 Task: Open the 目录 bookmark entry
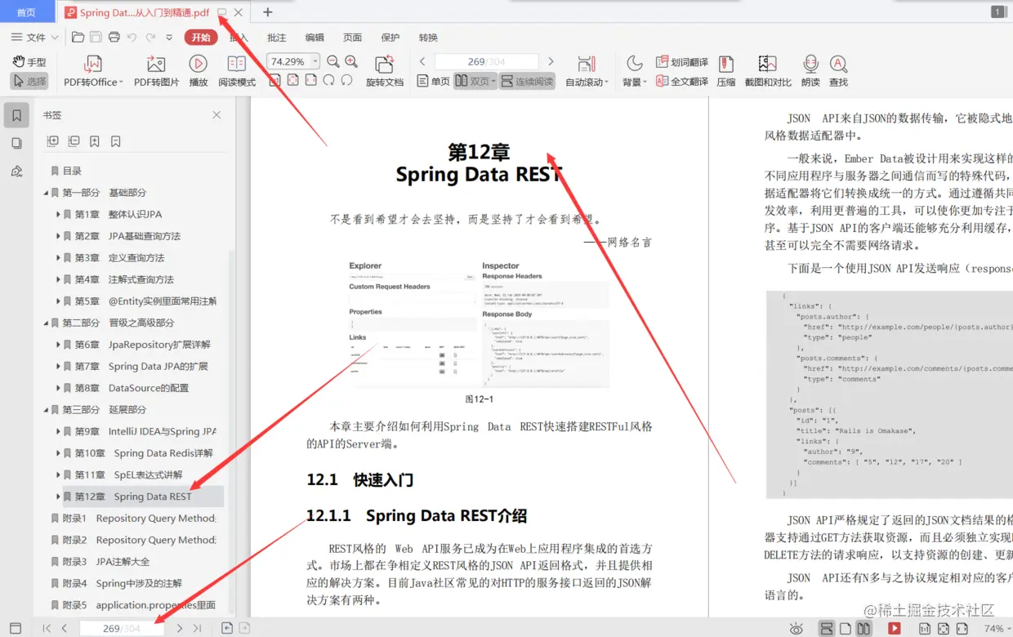point(72,171)
